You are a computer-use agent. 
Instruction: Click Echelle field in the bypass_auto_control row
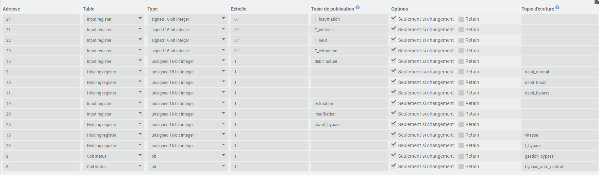coord(269,167)
